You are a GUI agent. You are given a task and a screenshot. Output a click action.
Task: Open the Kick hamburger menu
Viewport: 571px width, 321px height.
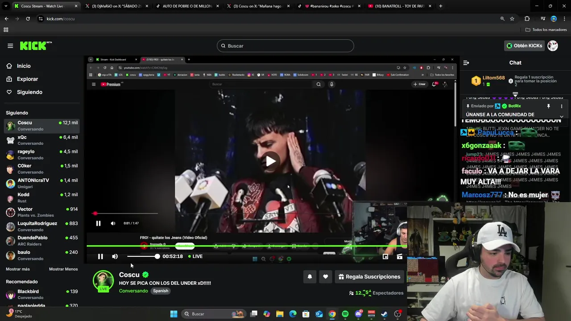pyautogui.click(x=10, y=45)
